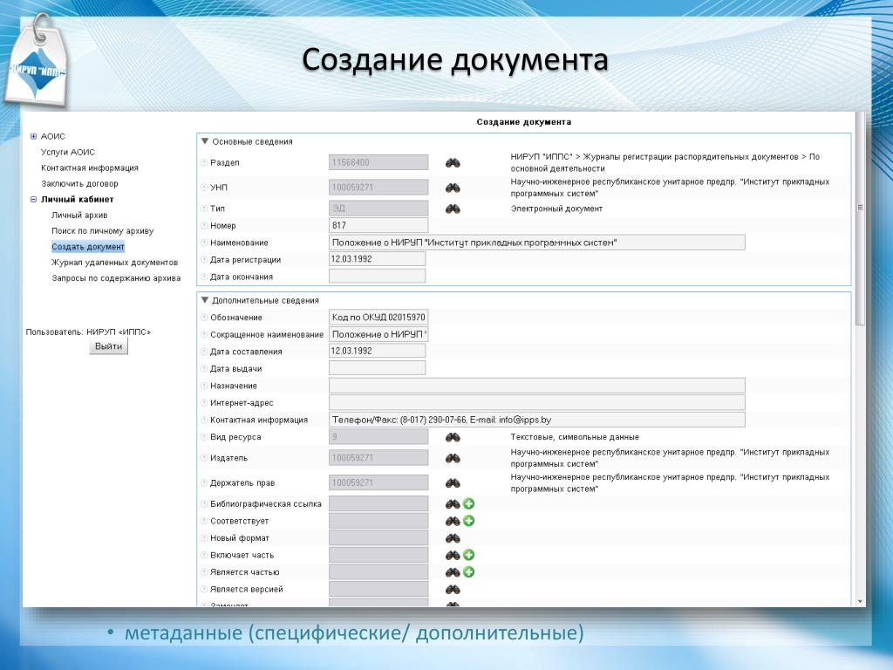Click the empty Интернет-адрес field
The width and height of the screenshot is (893, 670).
(x=536, y=402)
